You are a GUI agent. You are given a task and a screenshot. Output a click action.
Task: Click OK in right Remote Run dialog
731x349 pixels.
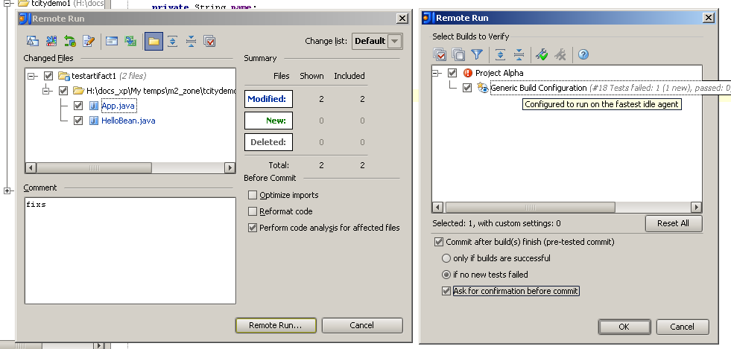(624, 327)
